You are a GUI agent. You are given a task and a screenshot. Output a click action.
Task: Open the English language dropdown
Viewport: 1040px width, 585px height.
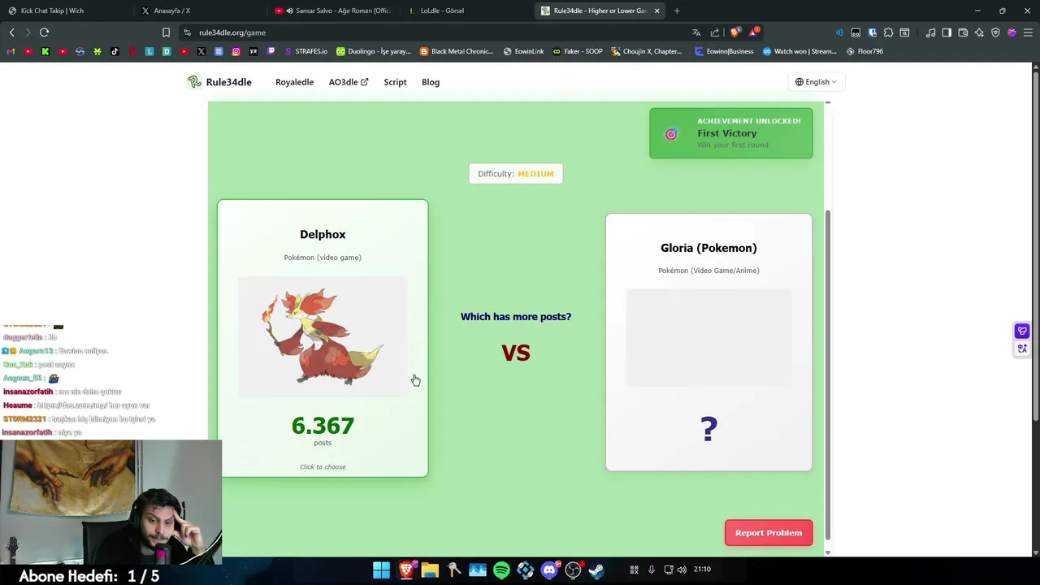tap(816, 82)
